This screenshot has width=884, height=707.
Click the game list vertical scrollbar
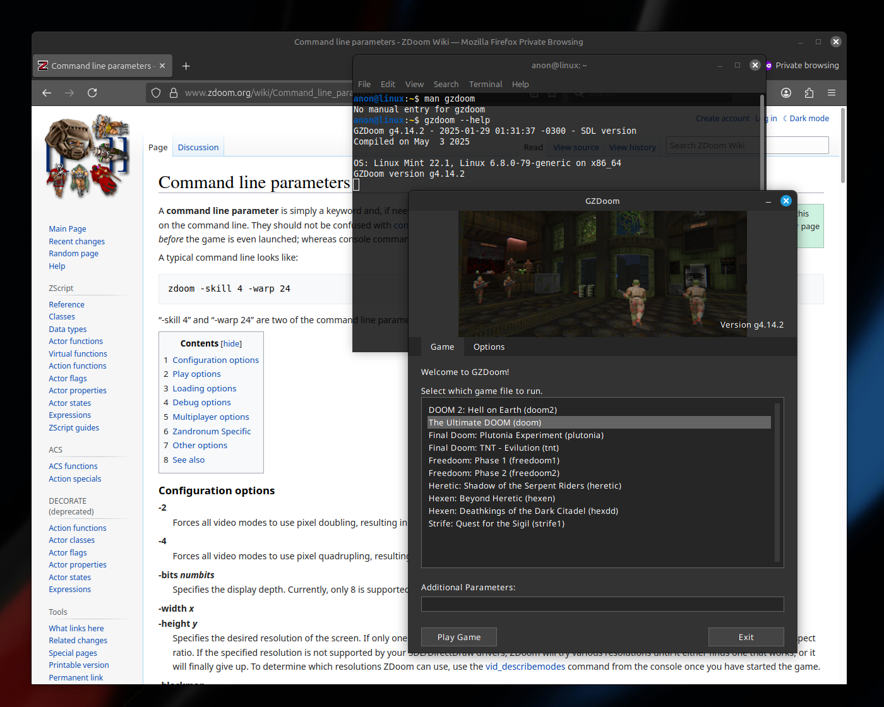pos(777,483)
